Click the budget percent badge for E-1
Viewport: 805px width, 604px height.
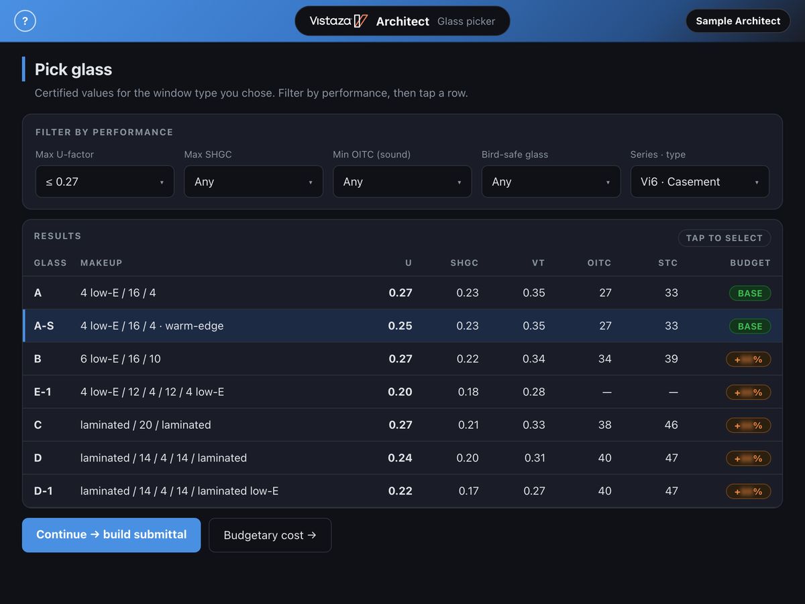click(749, 392)
